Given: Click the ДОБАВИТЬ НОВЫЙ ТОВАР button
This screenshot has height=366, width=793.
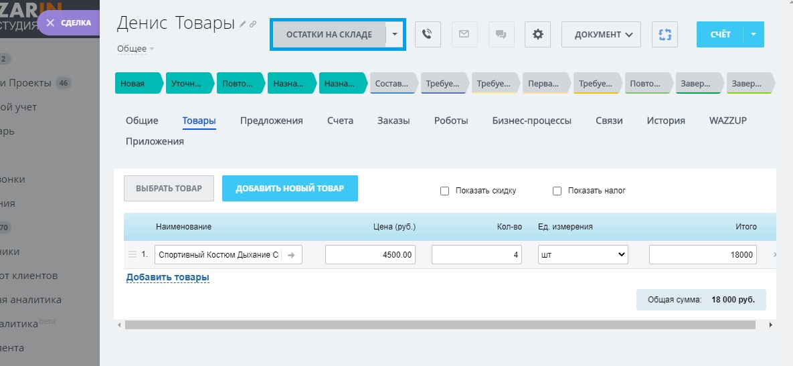Looking at the screenshot, I should click(x=290, y=188).
